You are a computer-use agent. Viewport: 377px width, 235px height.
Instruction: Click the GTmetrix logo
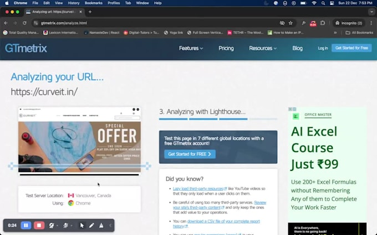click(x=26, y=48)
